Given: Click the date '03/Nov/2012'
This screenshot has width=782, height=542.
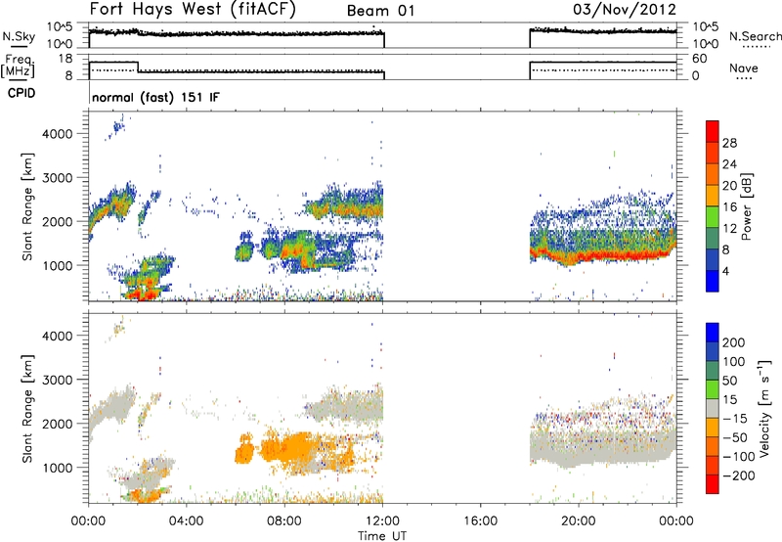Looking at the screenshot, I should pyautogui.click(x=625, y=9).
